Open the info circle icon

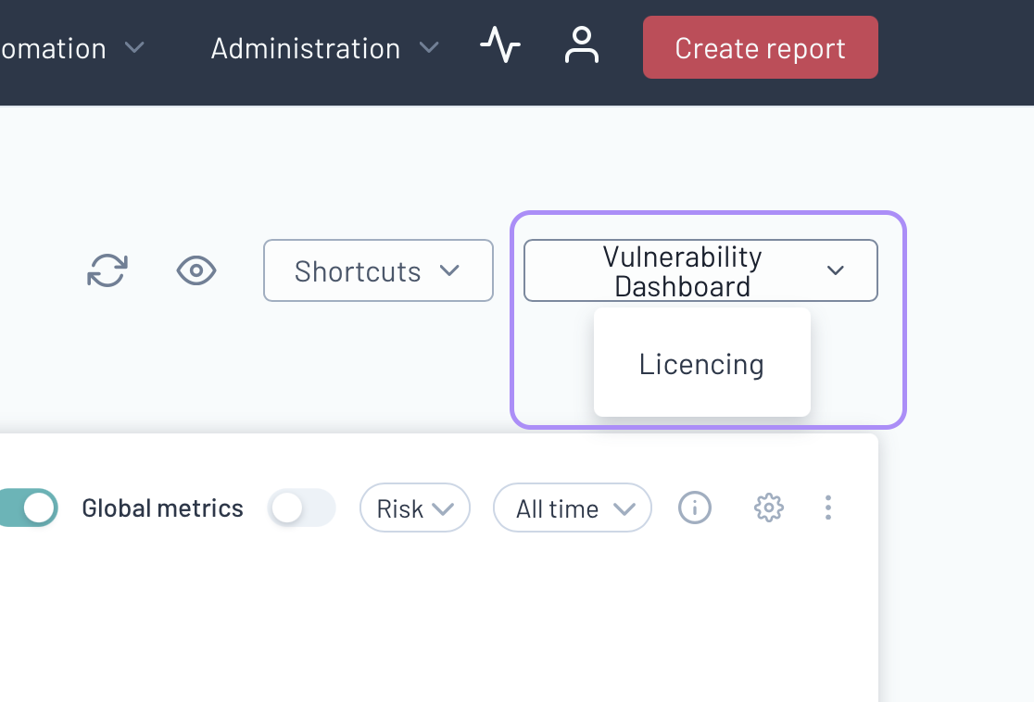pos(695,508)
